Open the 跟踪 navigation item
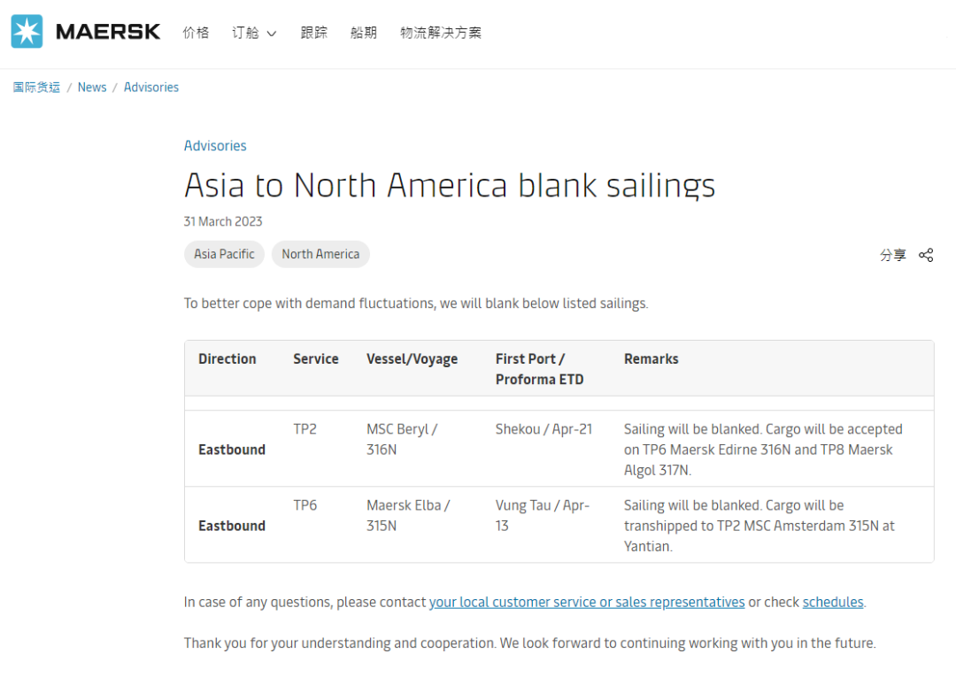The image size is (956, 677). [x=314, y=32]
